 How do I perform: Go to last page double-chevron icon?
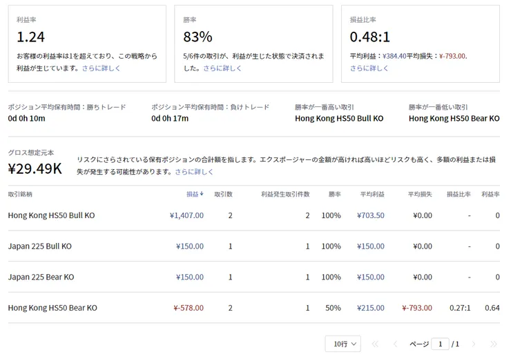[x=493, y=344]
